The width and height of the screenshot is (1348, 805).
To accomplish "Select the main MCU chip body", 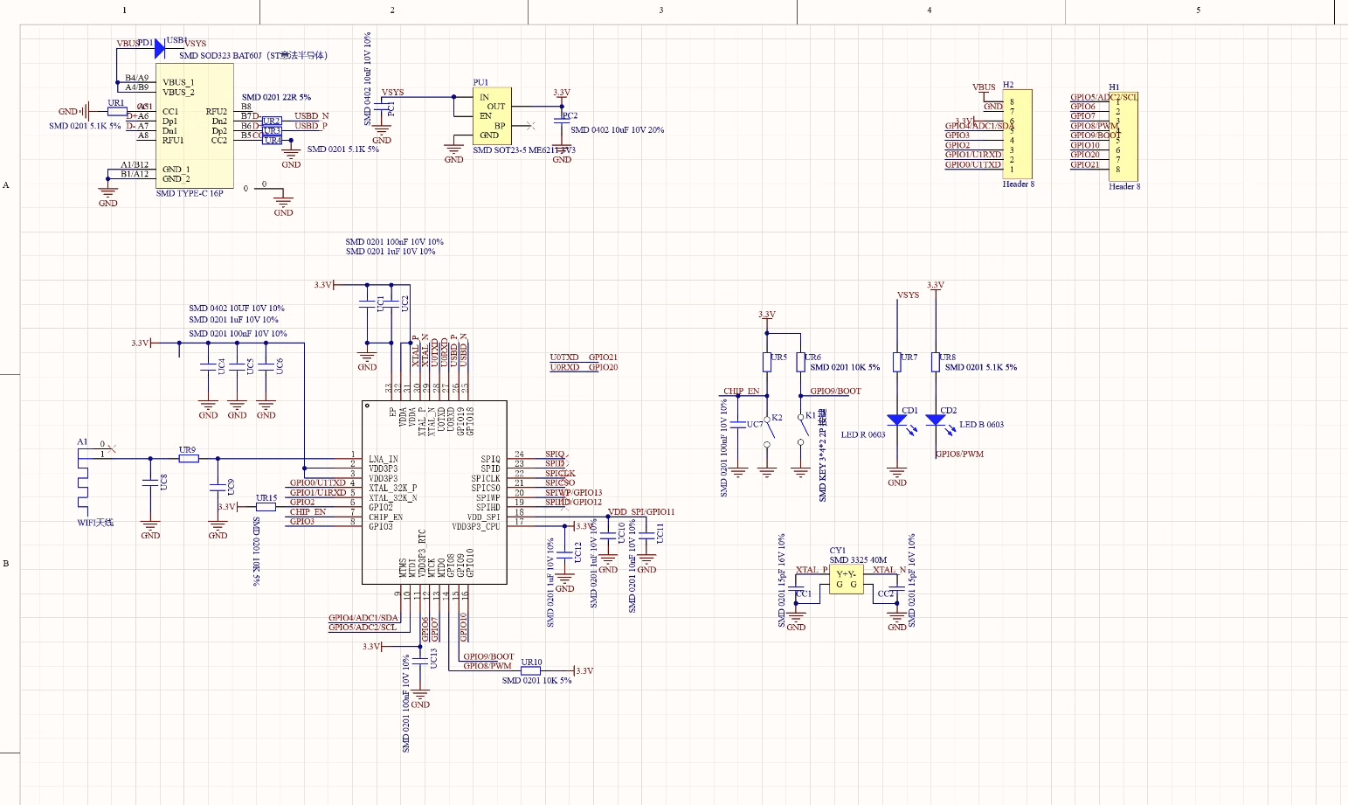I will 435,492.
